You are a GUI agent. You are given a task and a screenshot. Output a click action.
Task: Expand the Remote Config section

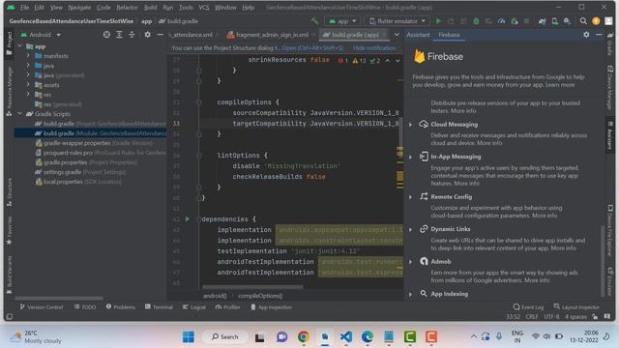coord(410,197)
